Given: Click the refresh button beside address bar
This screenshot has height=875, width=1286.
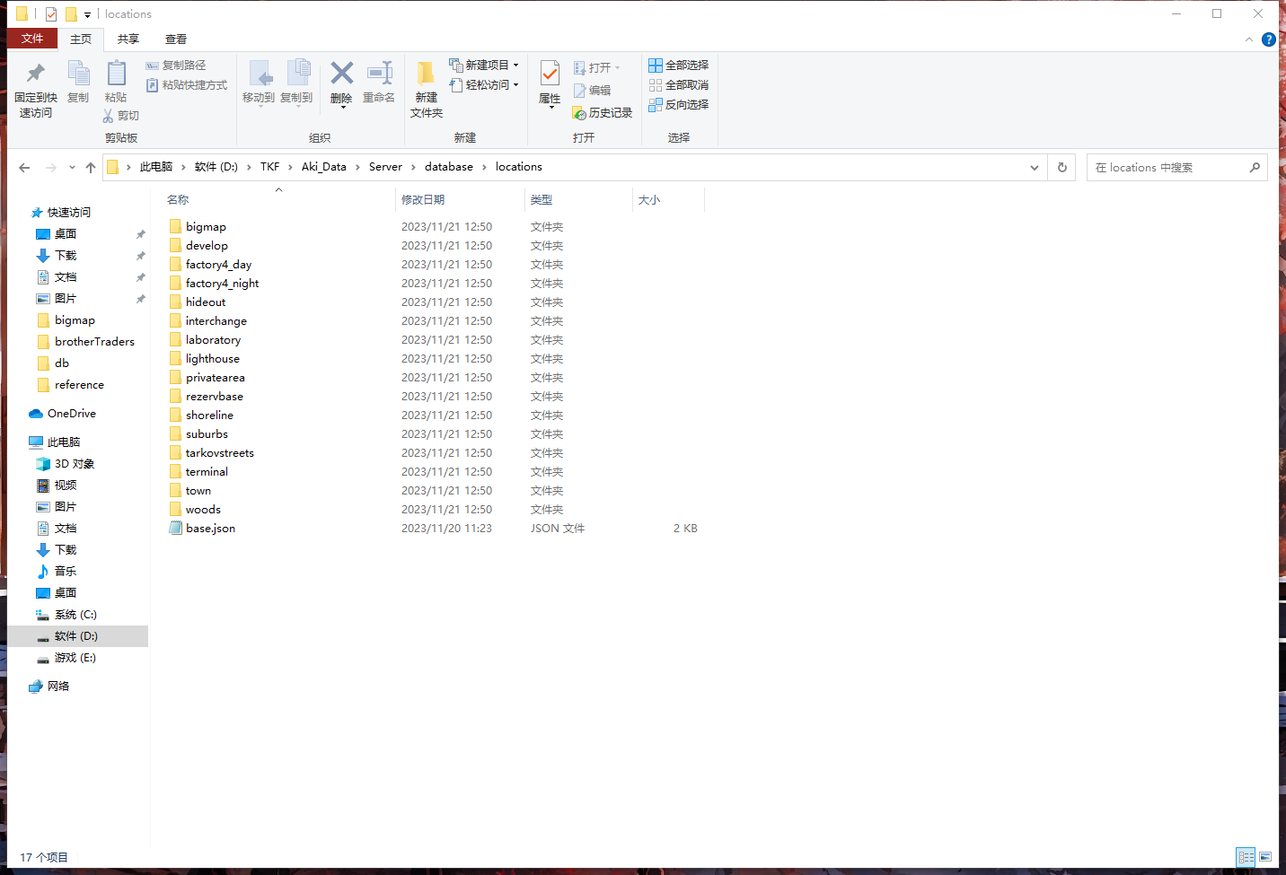Looking at the screenshot, I should pyautogui.click(x=1062, y=168).
